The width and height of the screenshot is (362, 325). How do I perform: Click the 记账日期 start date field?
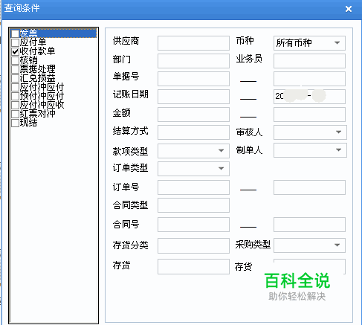[193, 97]
